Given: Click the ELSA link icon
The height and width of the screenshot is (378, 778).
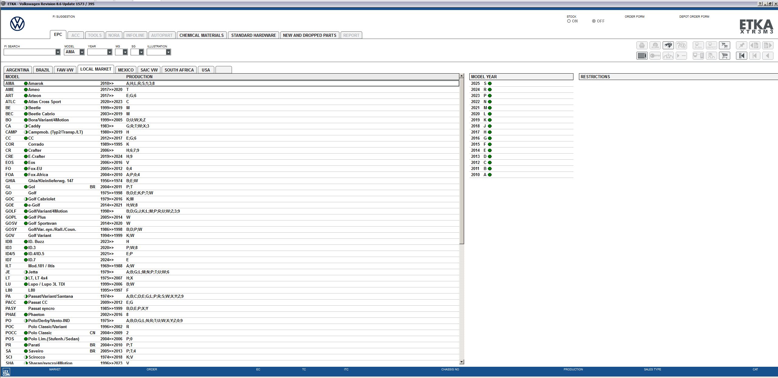Looking at the screenshot, I should click(x=698, y=45).
